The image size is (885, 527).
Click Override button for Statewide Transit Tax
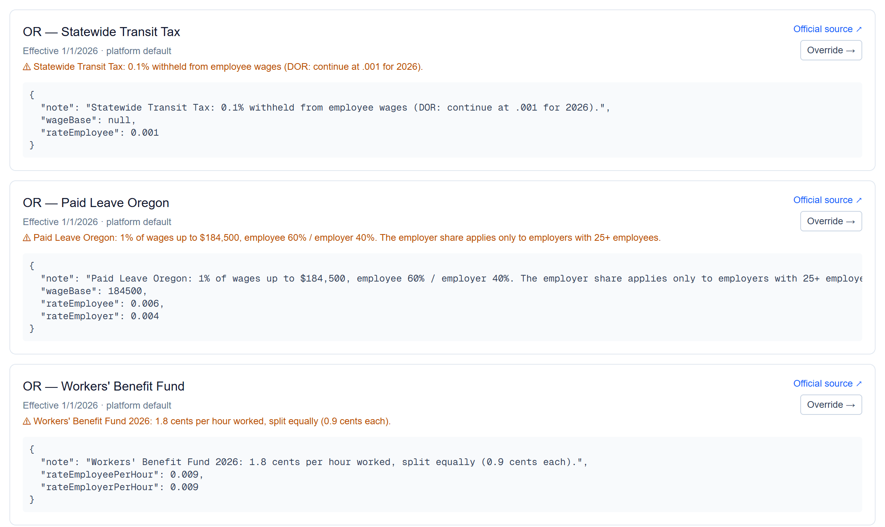click(831, 50)
